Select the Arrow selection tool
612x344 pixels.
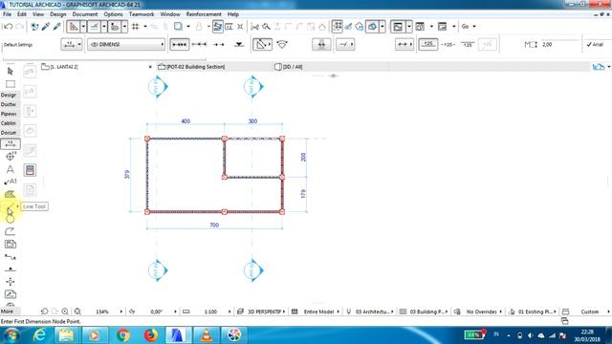coord(11,71)
